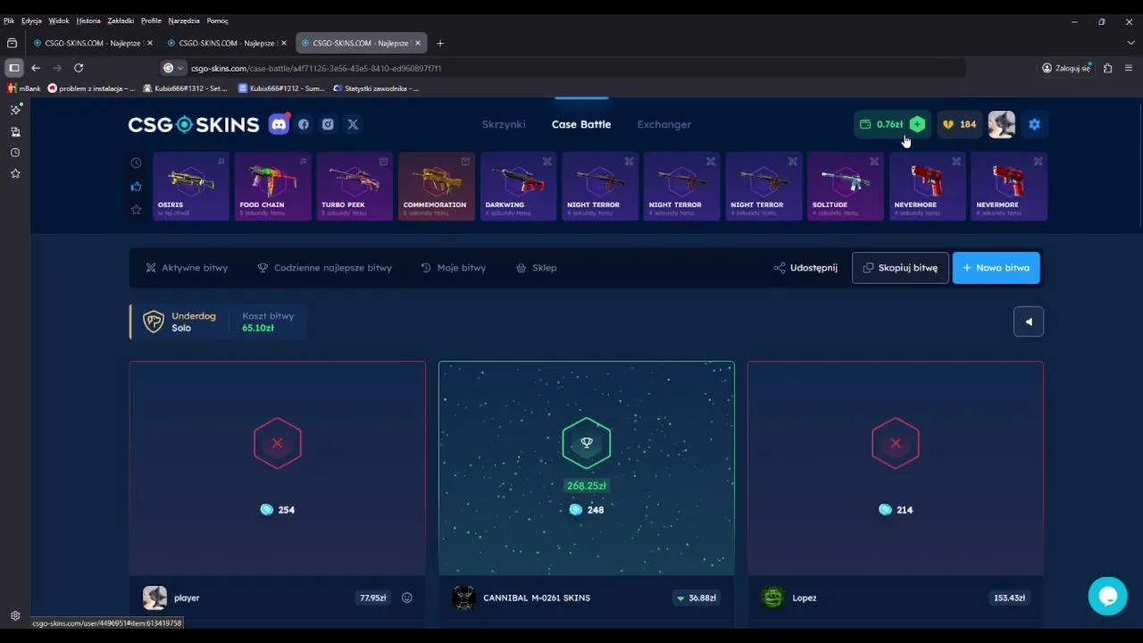Show recent drops via clock icon
This screenshot has width=1143, height=643.
[136, 163]
